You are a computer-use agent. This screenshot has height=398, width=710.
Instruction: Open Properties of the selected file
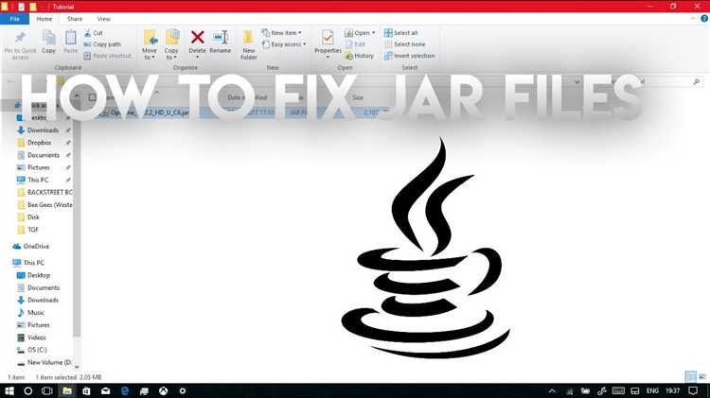coord(328,42)
